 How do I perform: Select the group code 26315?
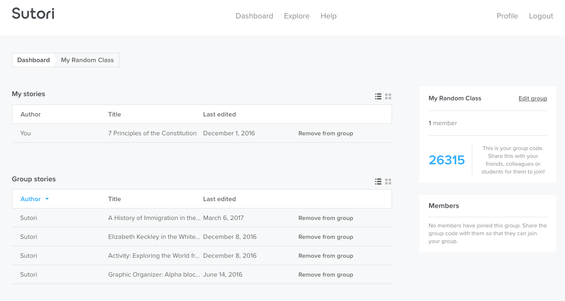(446, 160)
